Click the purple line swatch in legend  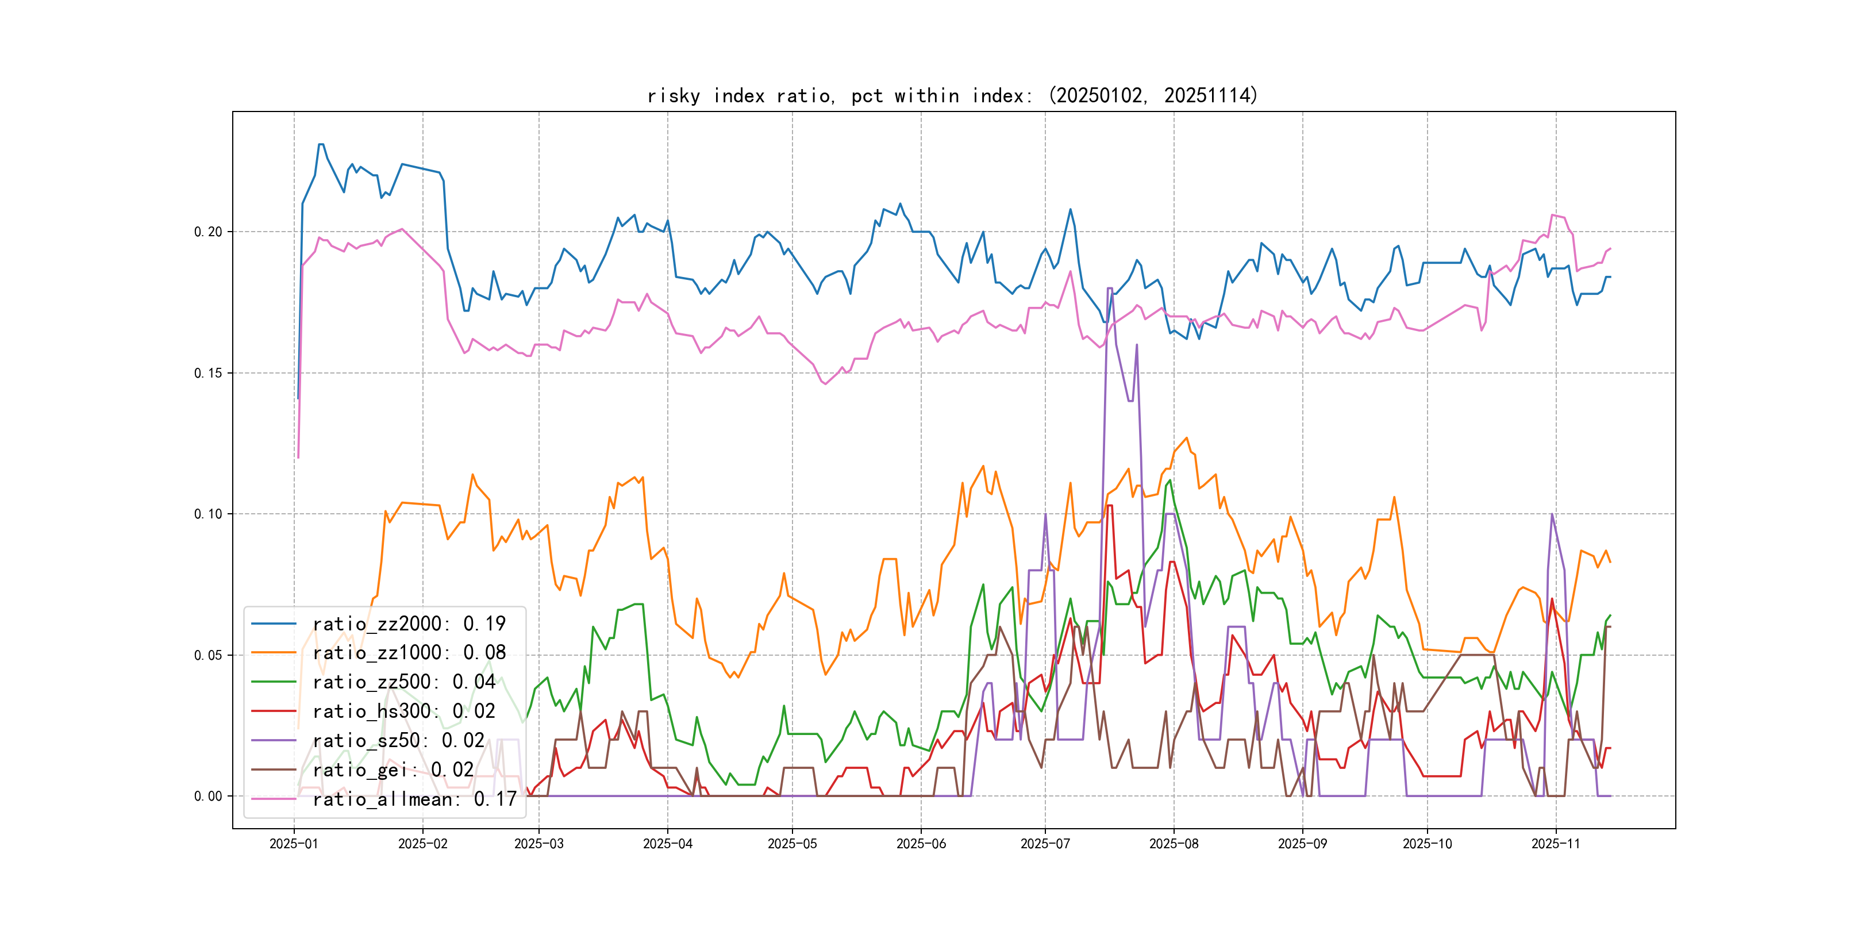[x=273, y=740]
